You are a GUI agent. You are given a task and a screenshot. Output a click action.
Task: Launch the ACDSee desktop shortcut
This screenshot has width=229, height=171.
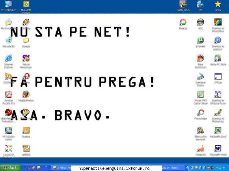pos(8,78)
